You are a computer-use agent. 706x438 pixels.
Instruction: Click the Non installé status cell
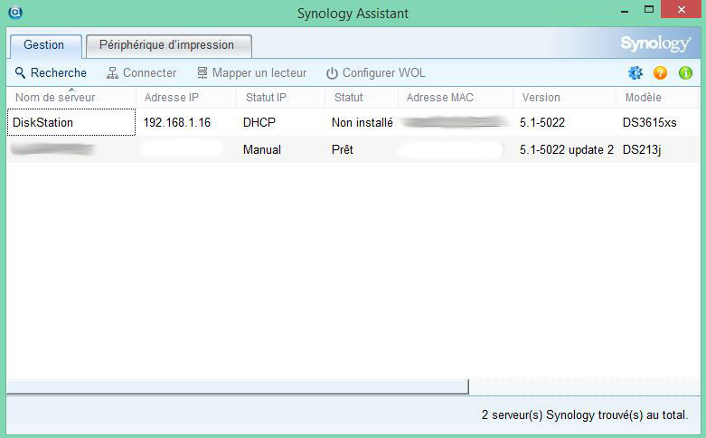tap(362, 122)
